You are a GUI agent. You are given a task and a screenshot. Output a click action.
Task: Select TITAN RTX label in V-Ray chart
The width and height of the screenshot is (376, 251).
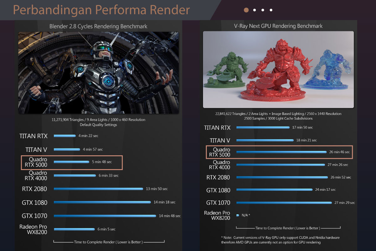pyautogui.click(x=217, y=128)
